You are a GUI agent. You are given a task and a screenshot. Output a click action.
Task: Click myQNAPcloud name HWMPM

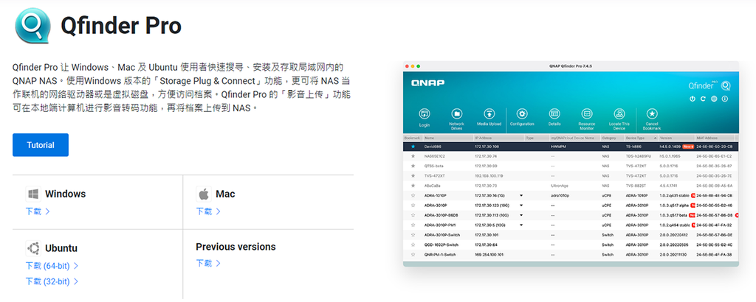[x=558, y=146]
